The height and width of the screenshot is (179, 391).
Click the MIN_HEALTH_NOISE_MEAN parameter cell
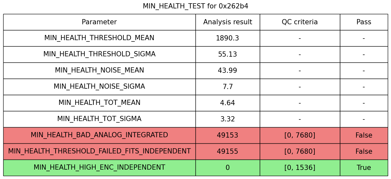[99, 71]
